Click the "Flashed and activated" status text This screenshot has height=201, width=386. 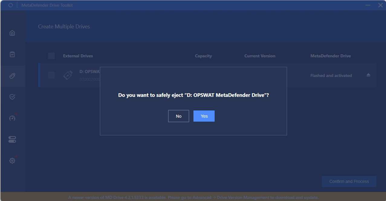click(x=331, y=75)
